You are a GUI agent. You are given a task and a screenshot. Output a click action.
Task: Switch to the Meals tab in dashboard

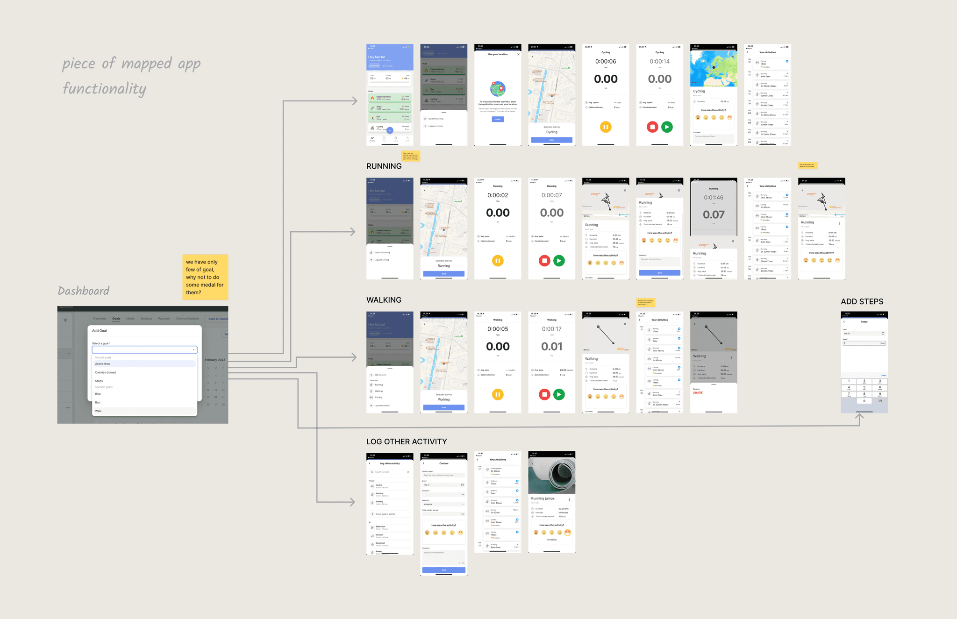pyautogui.click(x=130, y=319)
